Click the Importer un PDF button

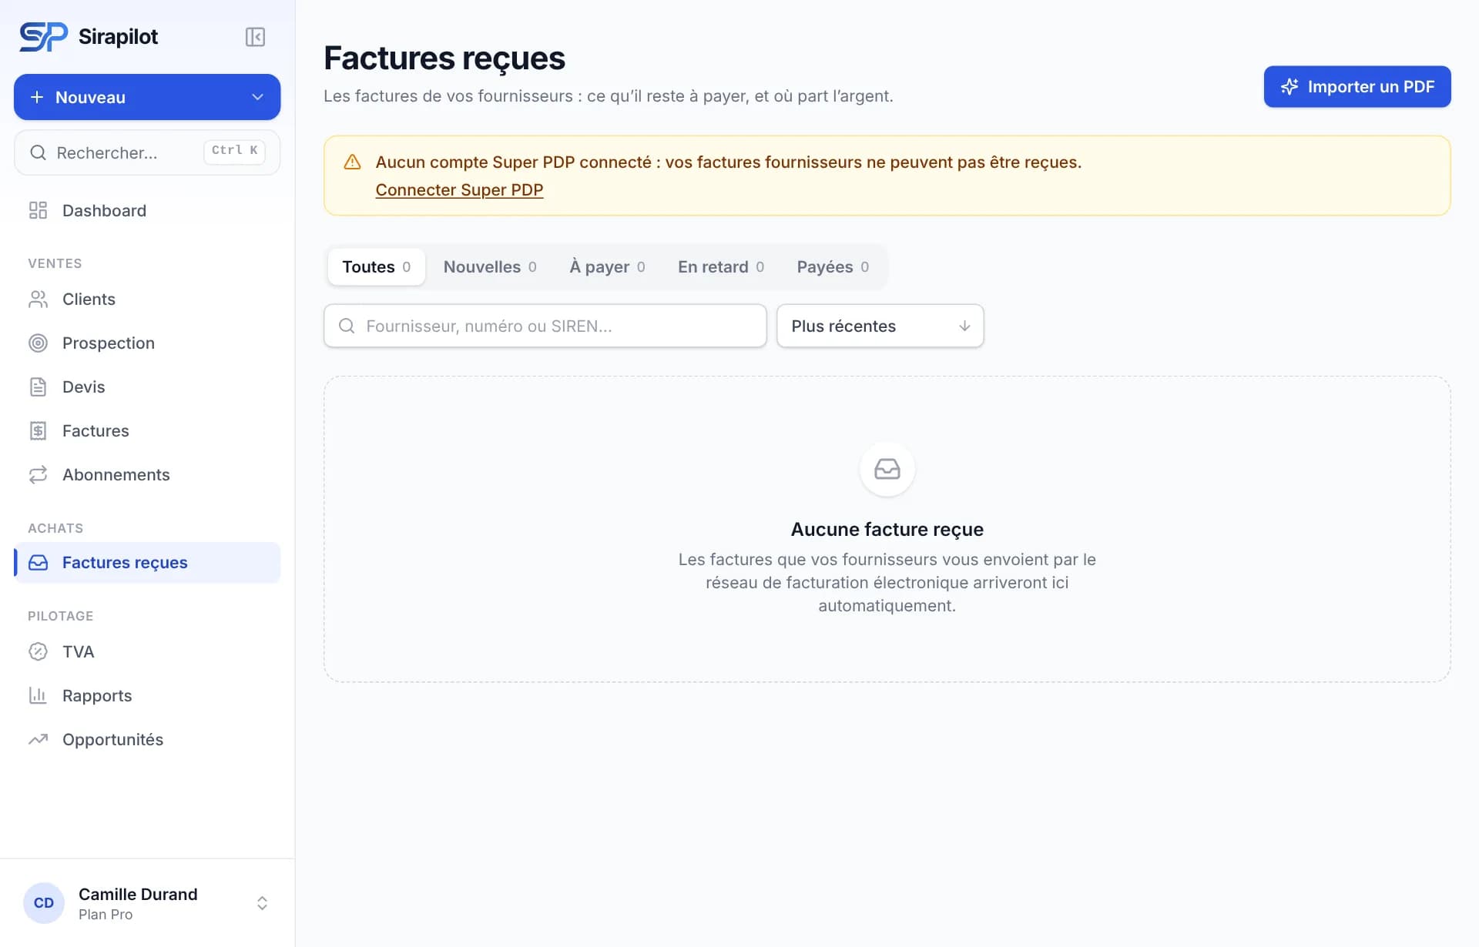(1357, 86)
